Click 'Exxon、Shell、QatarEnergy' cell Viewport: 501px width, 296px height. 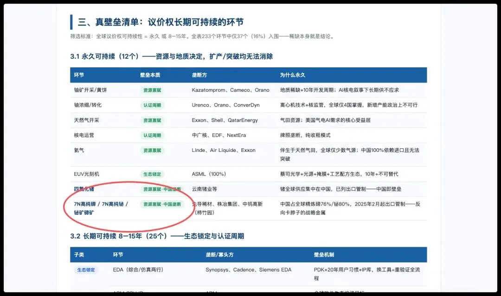pyautogui.click(x=225, y=120)
